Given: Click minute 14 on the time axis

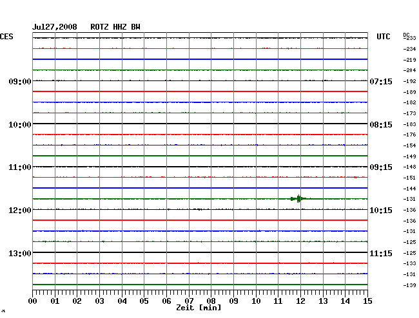Looking at the screenshot, I should [345, 301].
